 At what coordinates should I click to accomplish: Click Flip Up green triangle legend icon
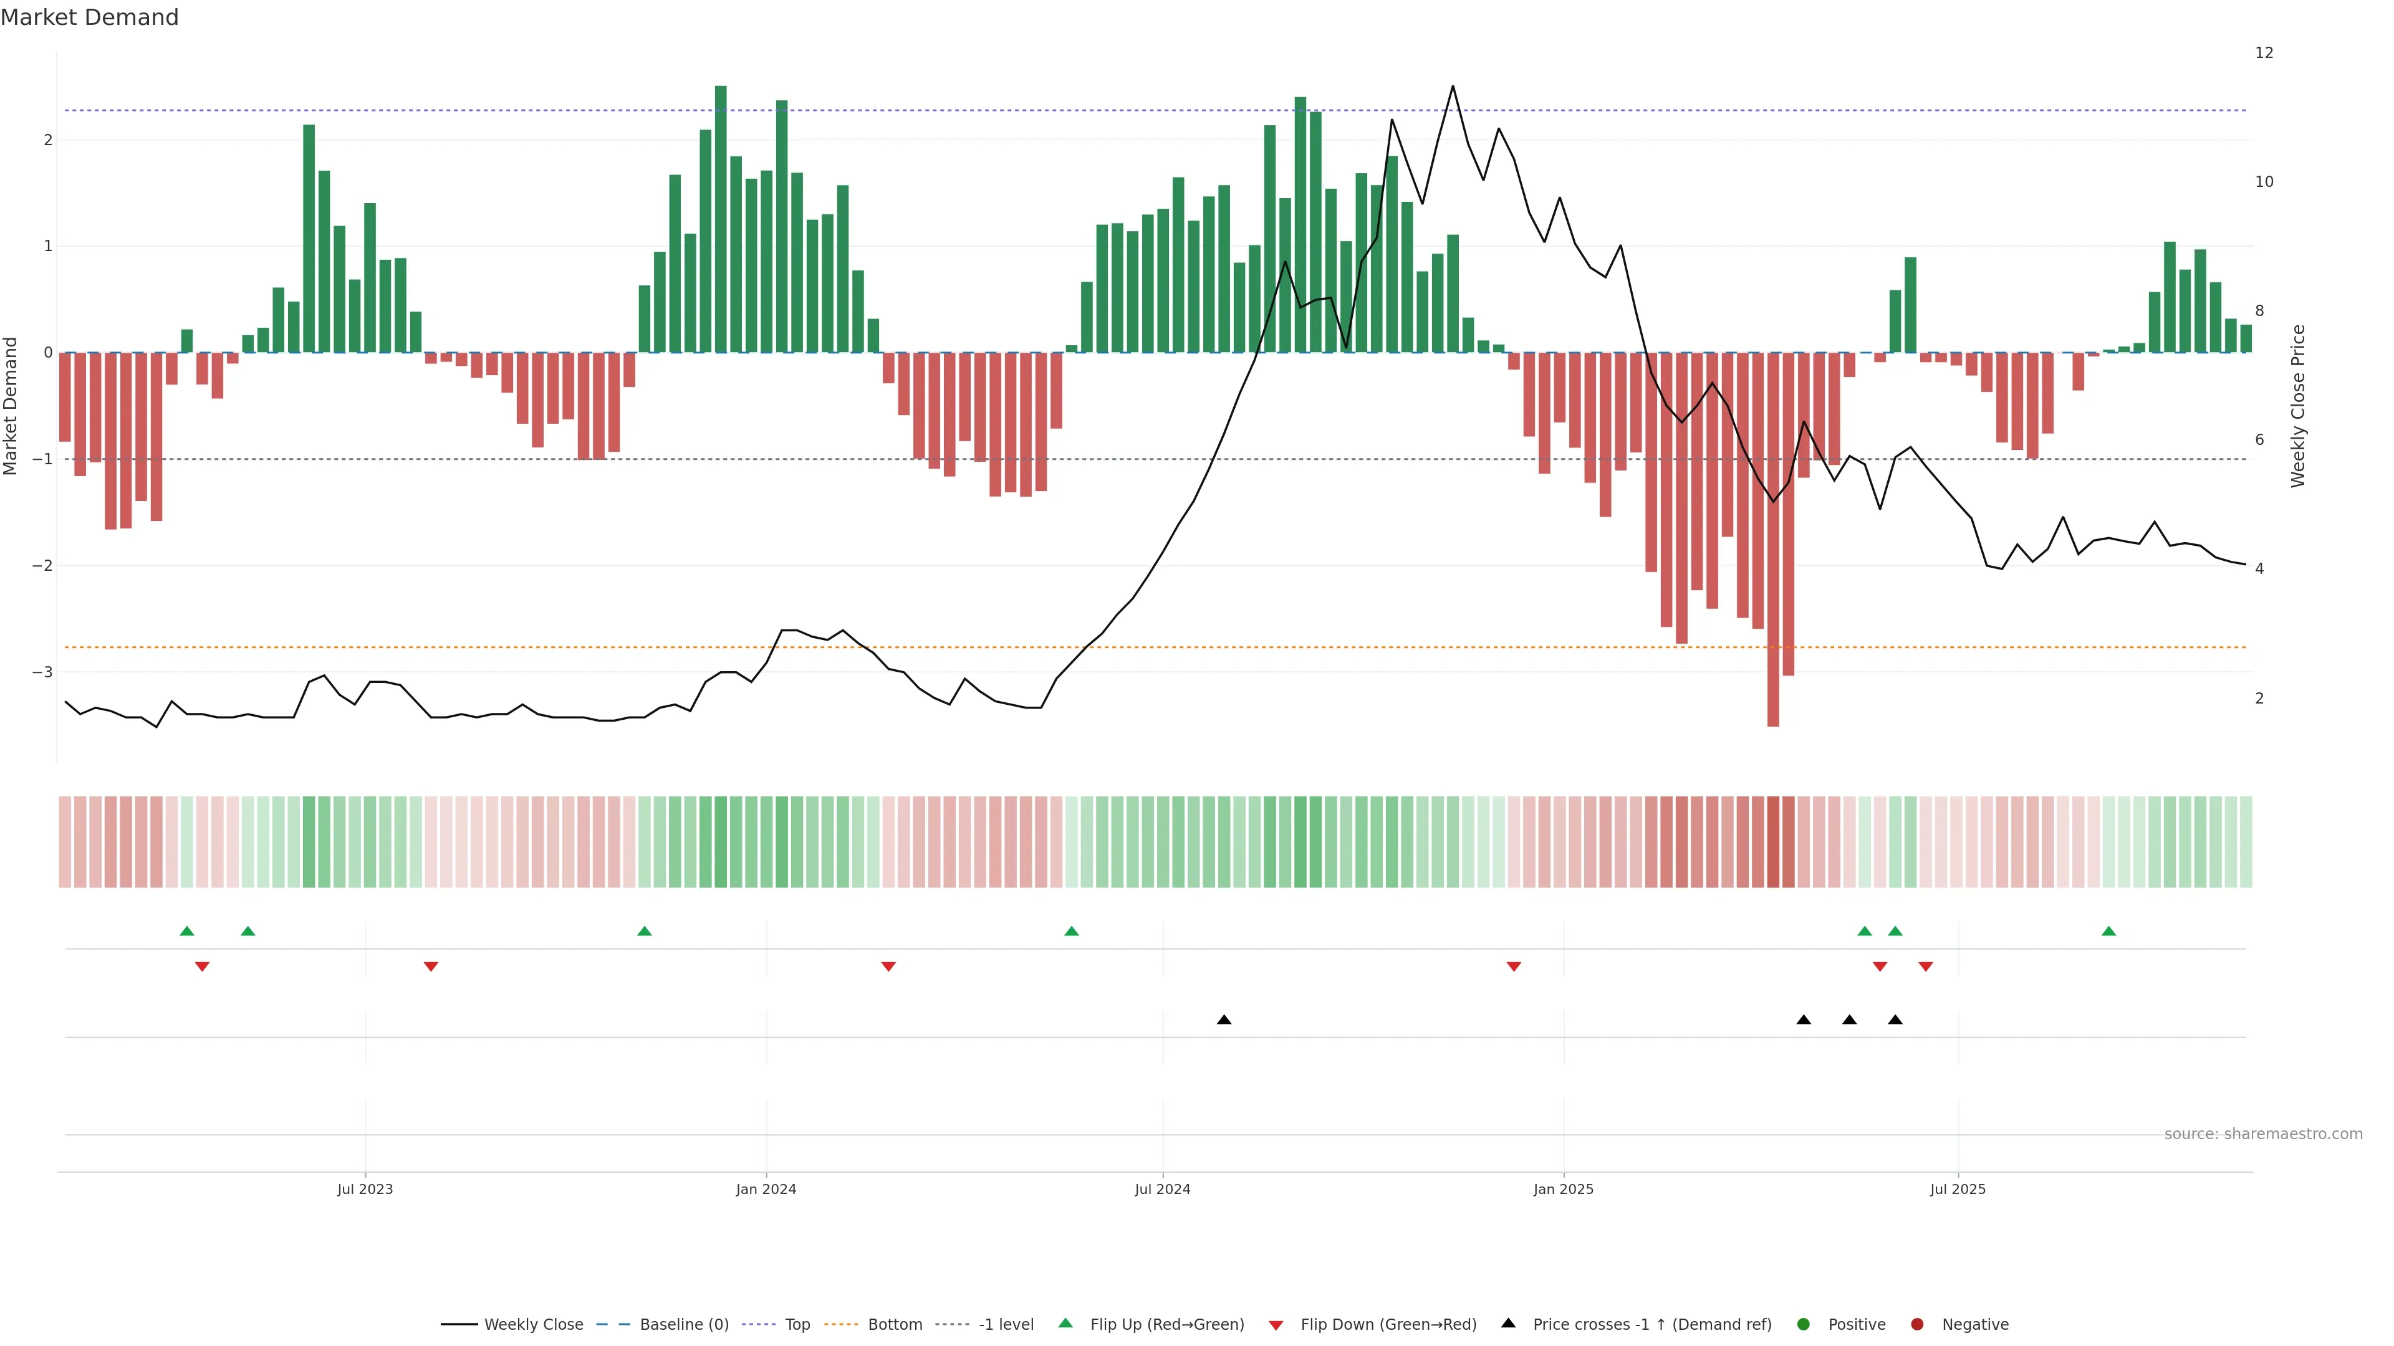[x=1066, y=1324]
